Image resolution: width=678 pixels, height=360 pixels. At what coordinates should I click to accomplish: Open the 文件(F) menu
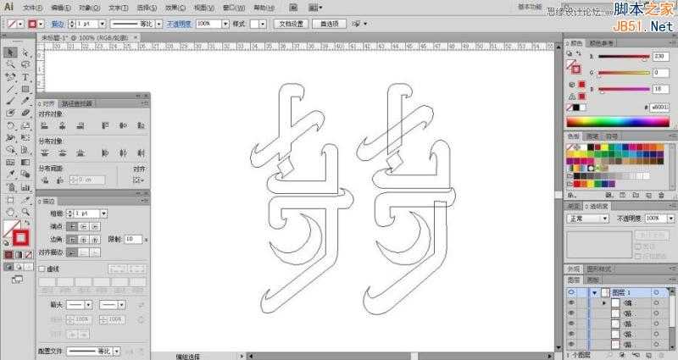pyautogui.click(x=32, y=8)
